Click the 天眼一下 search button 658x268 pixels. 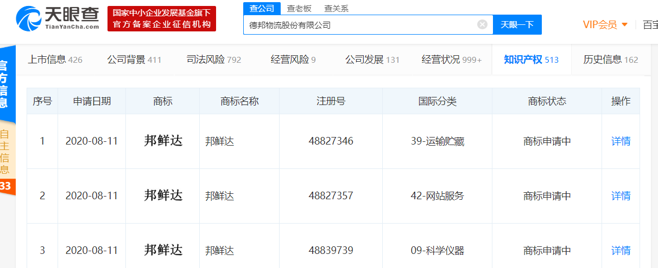point(517,24)
